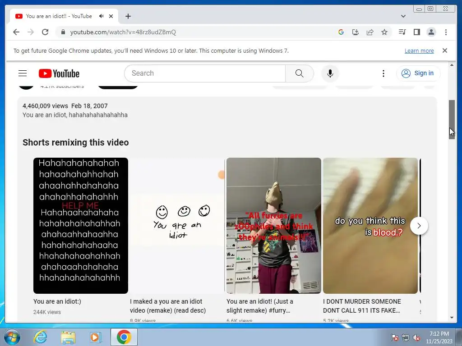
Task: Click the address bar URL
Action: [x=123, y=32]
